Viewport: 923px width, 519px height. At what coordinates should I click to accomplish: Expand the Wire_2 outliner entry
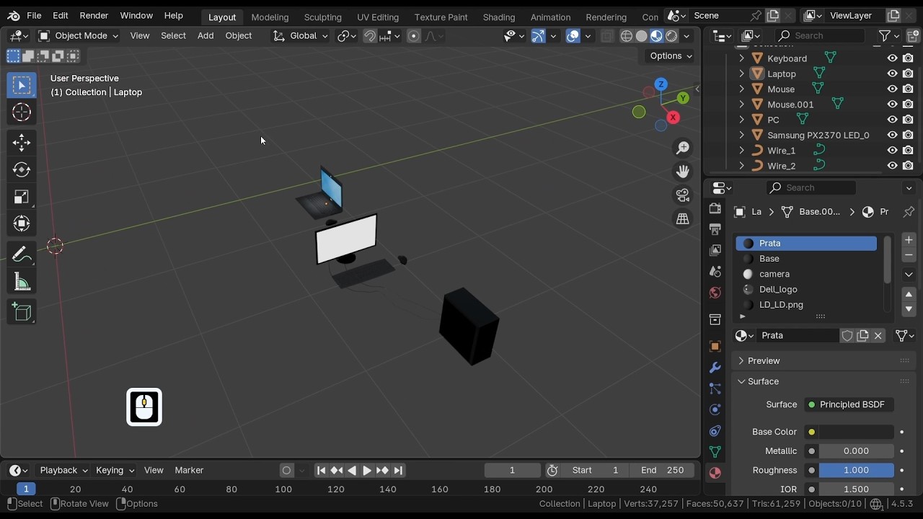(741, 166)
